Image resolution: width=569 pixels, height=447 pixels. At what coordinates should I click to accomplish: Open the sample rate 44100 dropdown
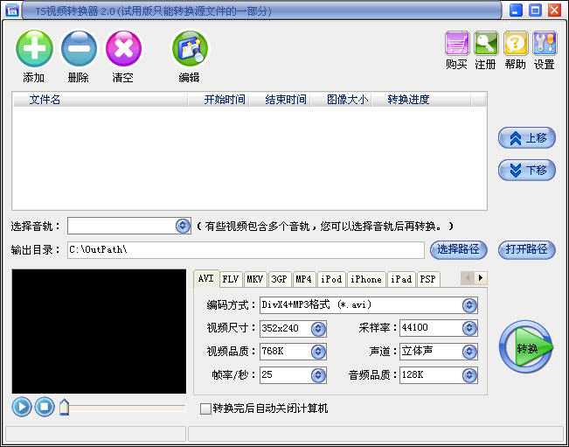pos(469,328)
